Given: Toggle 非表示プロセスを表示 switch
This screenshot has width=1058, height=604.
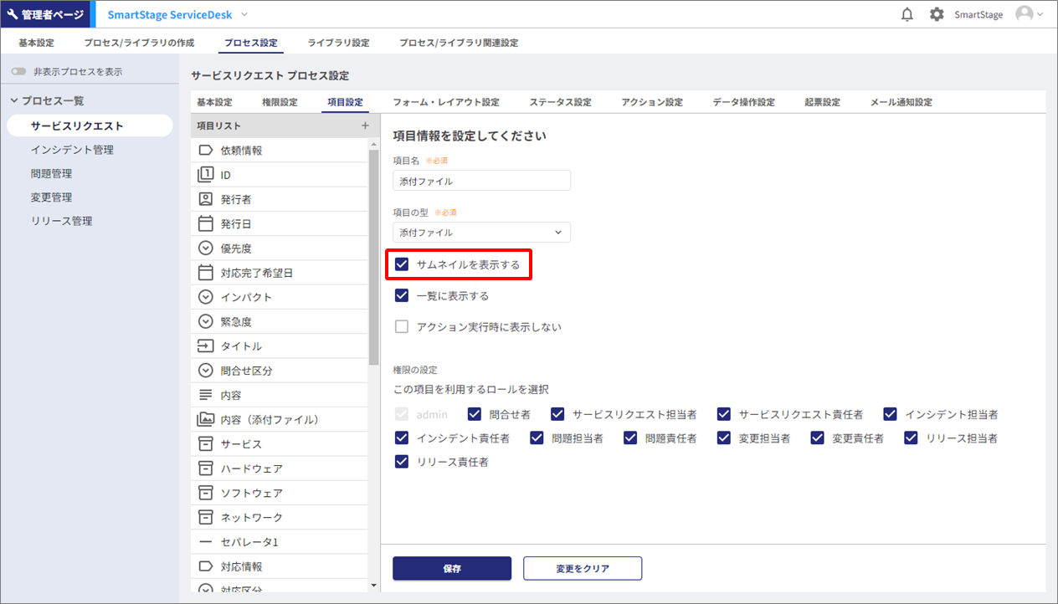Looking at the screenshot, I should (18, 72).
